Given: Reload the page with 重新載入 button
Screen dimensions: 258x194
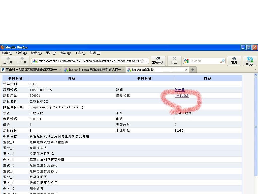Looking at the screenshot, I should (x=158, y=61).
